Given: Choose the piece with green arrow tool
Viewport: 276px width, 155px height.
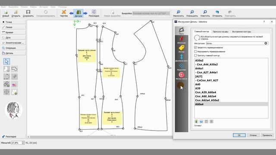Looking at the screenshot, I should point(14,92).
